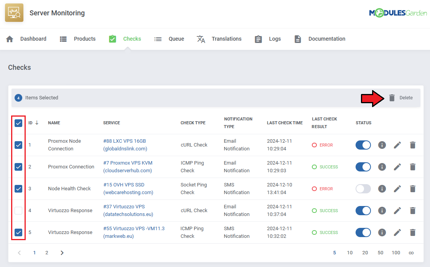The height and width of the screenshot is (267, 430).
Task: Disable status switch for check ID 5
Action: point(363,232)
